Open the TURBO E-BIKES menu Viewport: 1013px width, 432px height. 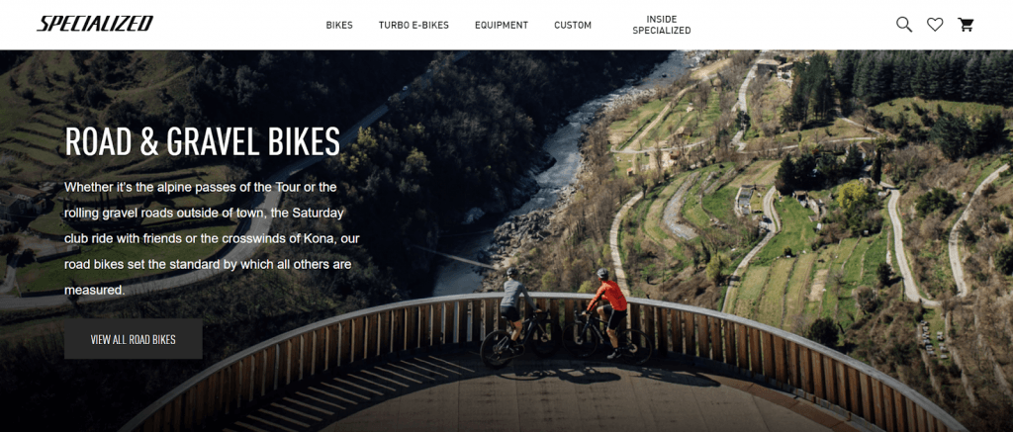pos(414,25)
